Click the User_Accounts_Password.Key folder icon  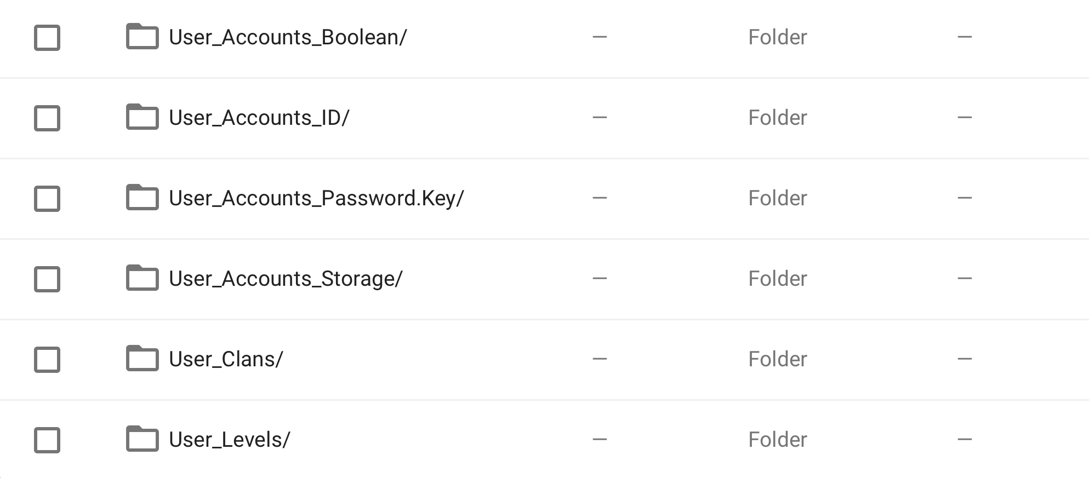click(x=142, y=198)
